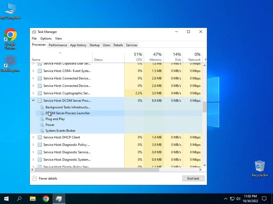Sort by the Name column header

pos(61,57)
